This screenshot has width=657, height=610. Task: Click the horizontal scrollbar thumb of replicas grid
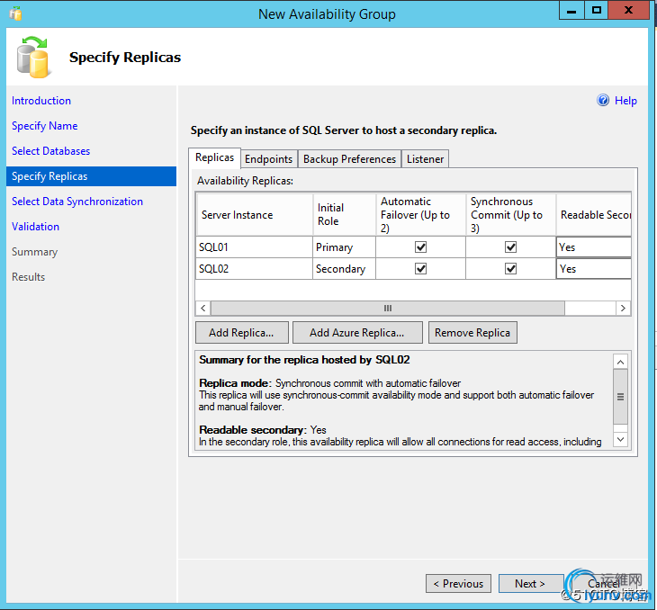[x=388, y=309]
